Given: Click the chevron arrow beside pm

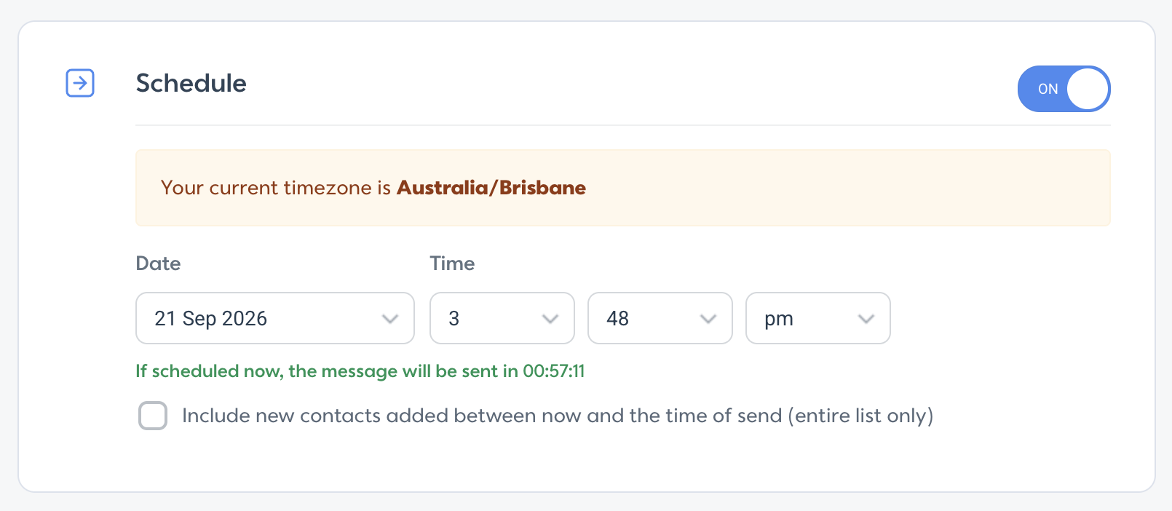Looking at the screenshot, I should 866,319.
